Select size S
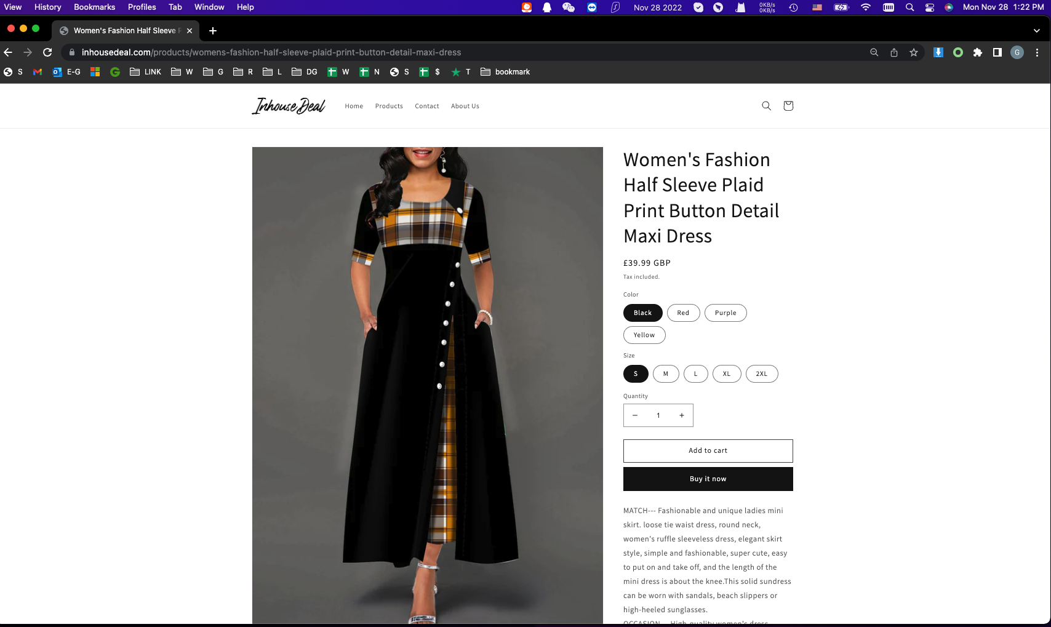Viewport: 1051px width, 627px height. 636,373
